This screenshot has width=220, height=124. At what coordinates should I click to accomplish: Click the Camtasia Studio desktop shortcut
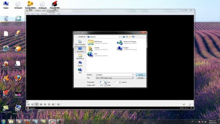point(6,110)
